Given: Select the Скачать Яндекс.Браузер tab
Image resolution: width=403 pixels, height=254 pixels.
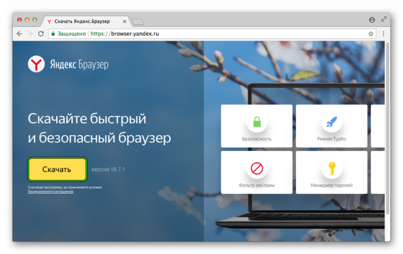Looking at the screenshot, I should point(86,22).
